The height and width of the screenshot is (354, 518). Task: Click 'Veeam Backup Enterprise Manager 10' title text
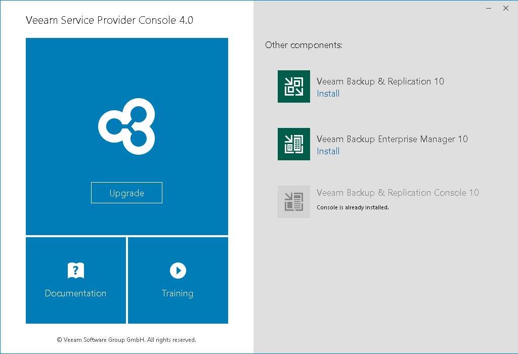[392, 139]
